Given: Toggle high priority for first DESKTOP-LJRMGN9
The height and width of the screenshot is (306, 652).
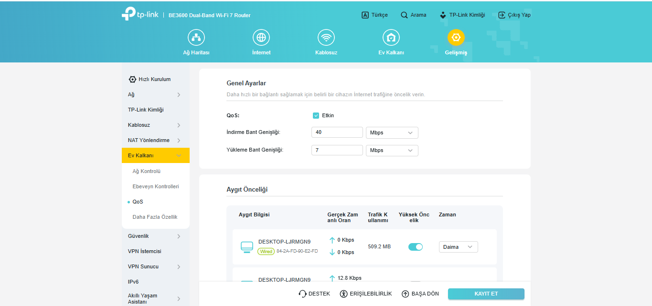Looking at the screenshot, I should [x=416, y=247].
